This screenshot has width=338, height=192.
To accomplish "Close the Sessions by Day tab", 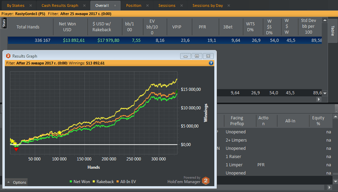I will tap(229, 6).
